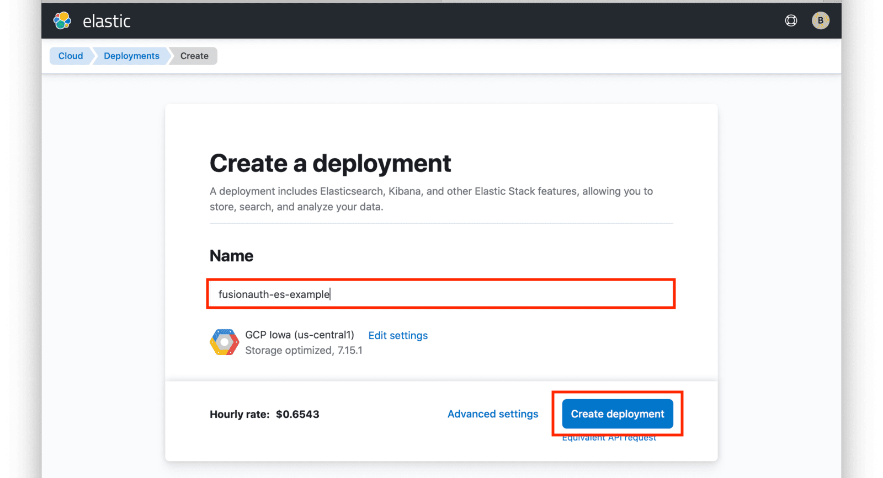The height and width of the screenshot is (478, 883).
Task: Click the Create breadcrumb
Action: (194, 56)
